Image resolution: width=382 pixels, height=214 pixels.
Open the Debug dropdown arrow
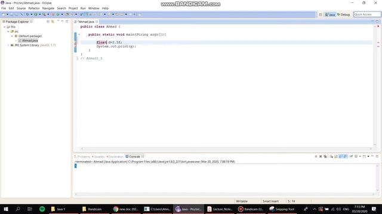pos(32,14)
